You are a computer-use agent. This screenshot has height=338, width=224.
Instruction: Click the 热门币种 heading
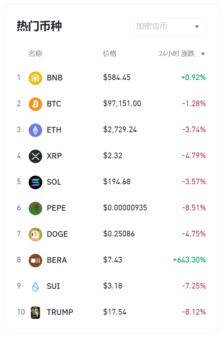[x=39, y=26]
